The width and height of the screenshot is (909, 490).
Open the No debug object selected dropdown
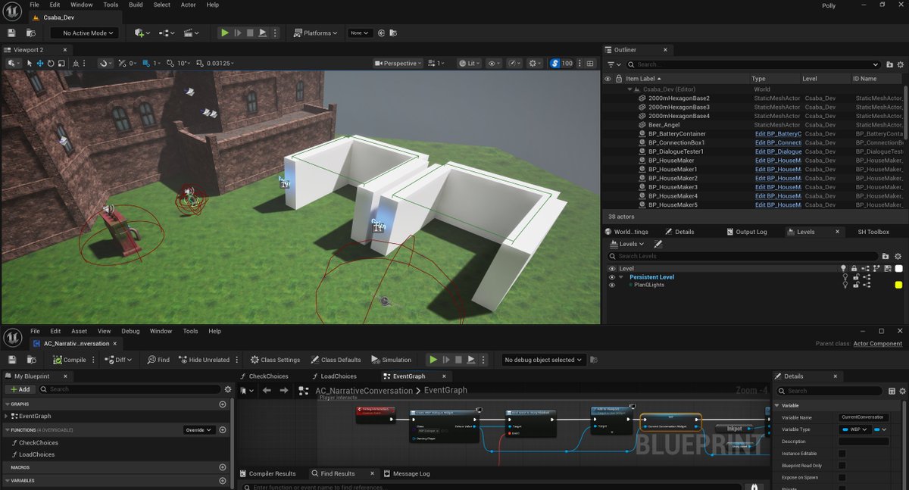point(544,360)
